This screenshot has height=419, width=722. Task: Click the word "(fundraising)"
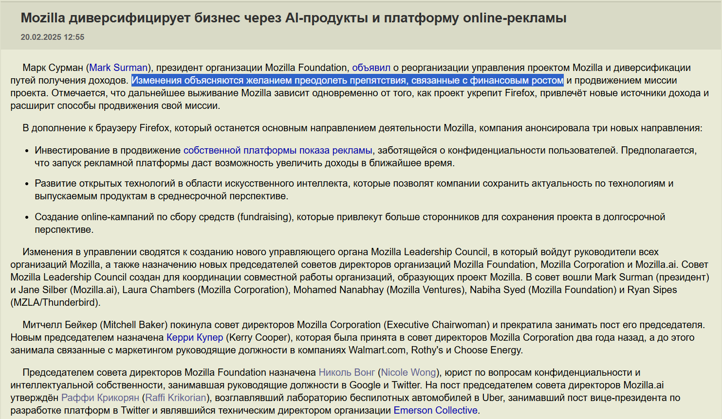click(265, 217)
